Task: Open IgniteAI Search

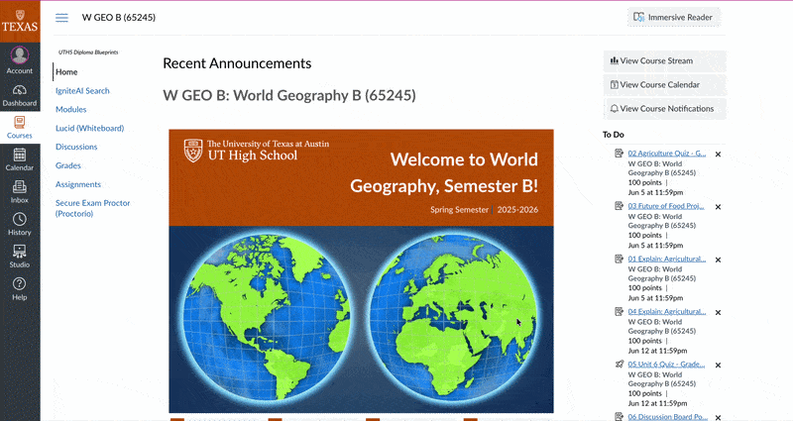Action: 82,91
